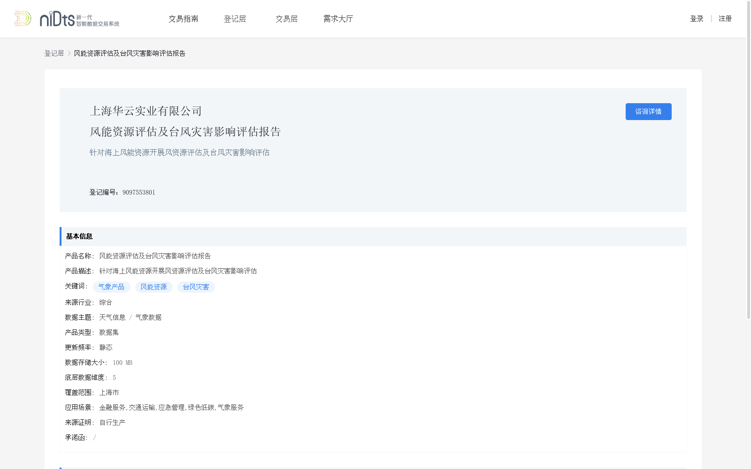
Task: Click the 覆盖范围 value 上海市
Action: tap(109, 393)
